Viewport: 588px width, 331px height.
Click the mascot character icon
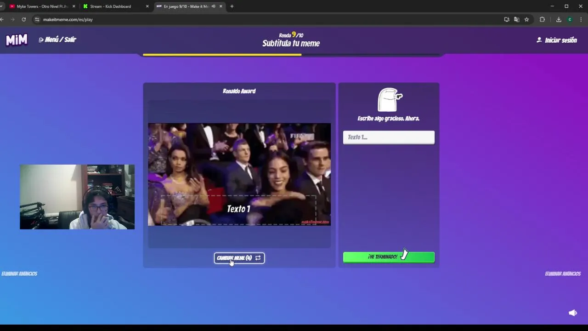tap(390, 100)
